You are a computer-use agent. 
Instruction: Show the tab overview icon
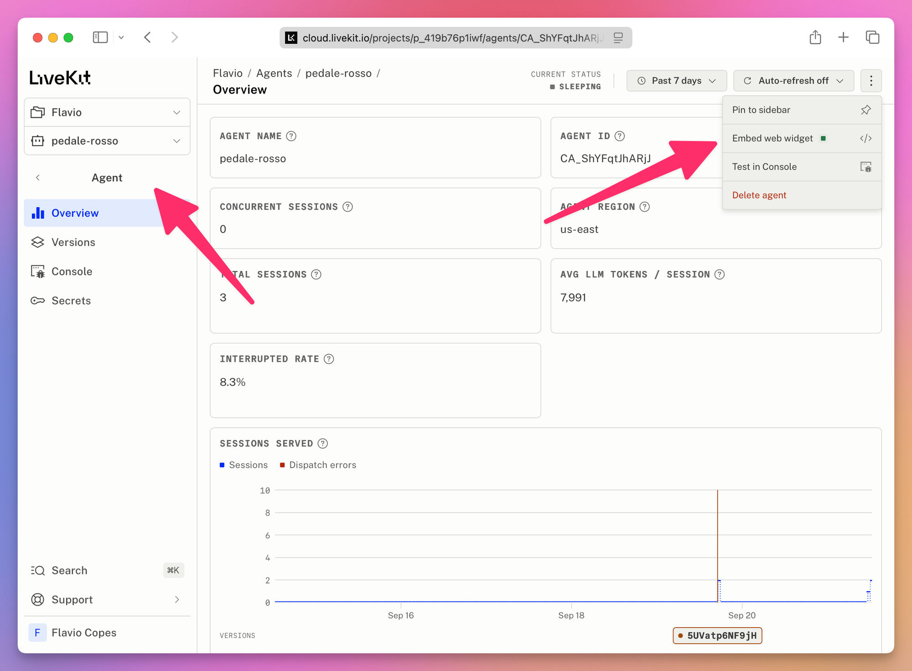point(872,37)
